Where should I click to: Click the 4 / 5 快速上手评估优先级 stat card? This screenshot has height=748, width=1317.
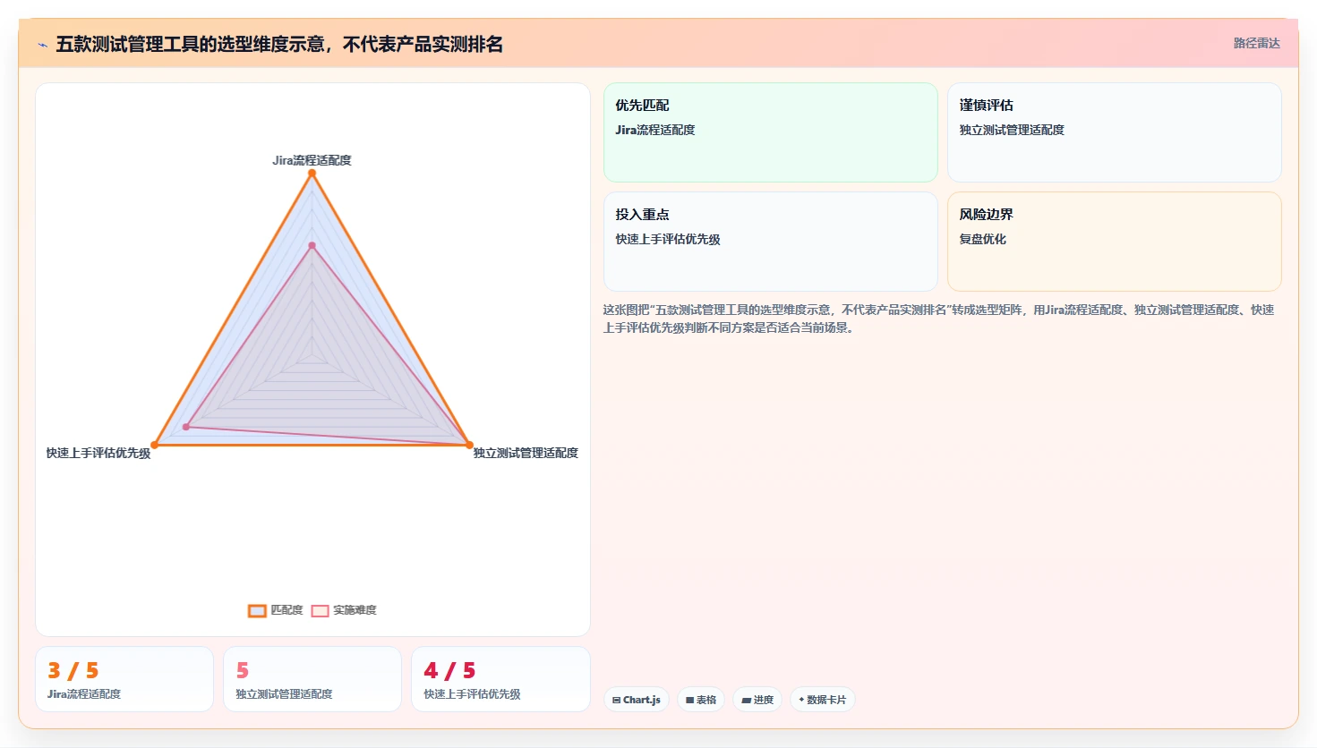click(500, 679)
